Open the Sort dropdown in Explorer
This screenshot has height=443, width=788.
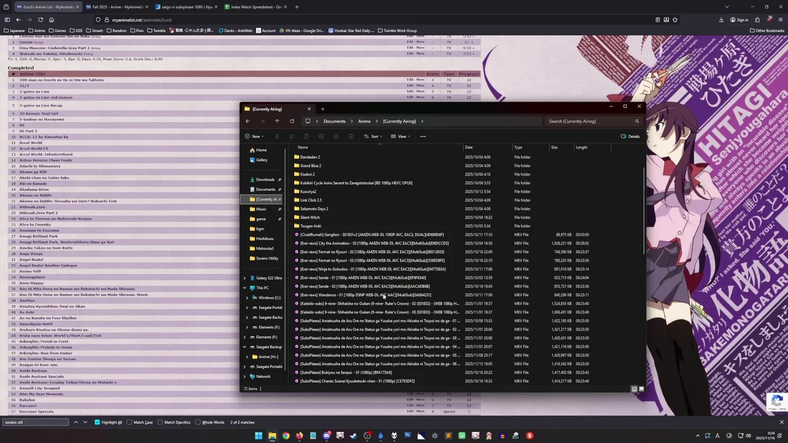[x=373, y=137]
